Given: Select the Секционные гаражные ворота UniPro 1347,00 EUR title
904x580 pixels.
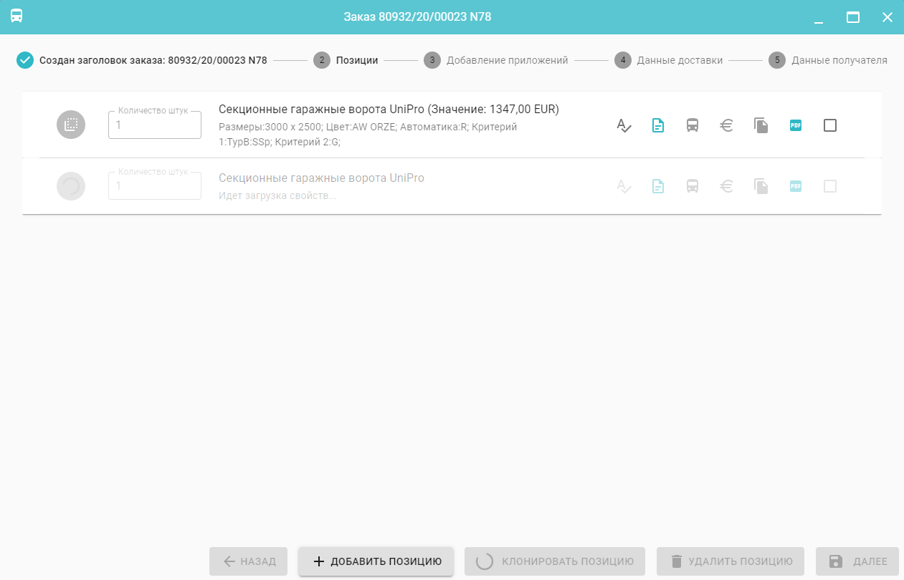Looking at the screenshot, I should [389, 110].
